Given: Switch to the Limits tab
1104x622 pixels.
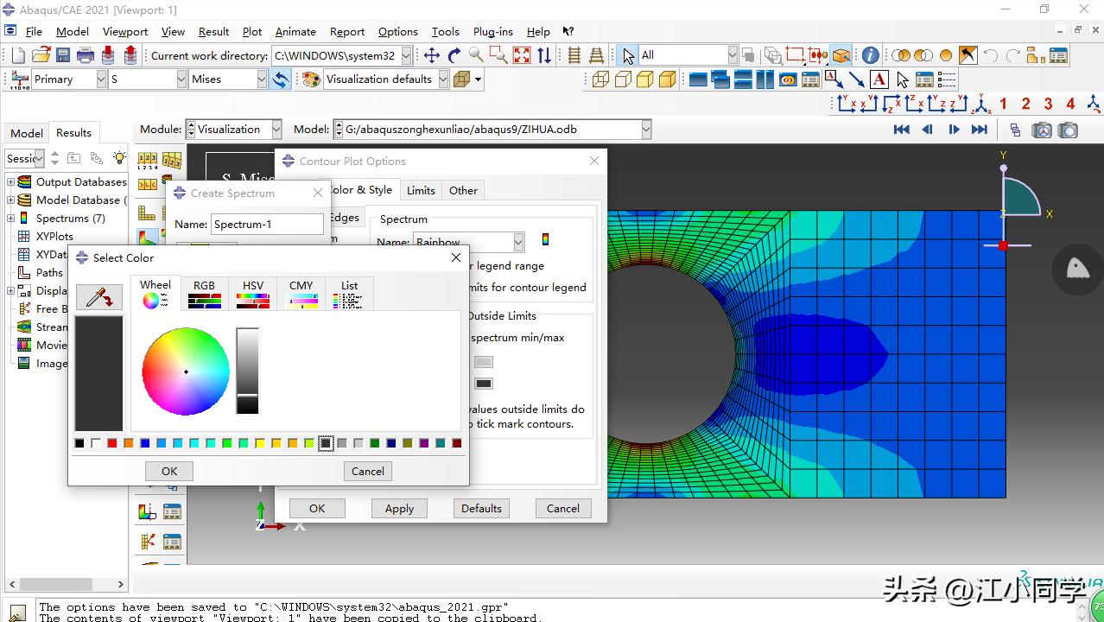Looking at the screenshot, I should (x=421, y=191).
